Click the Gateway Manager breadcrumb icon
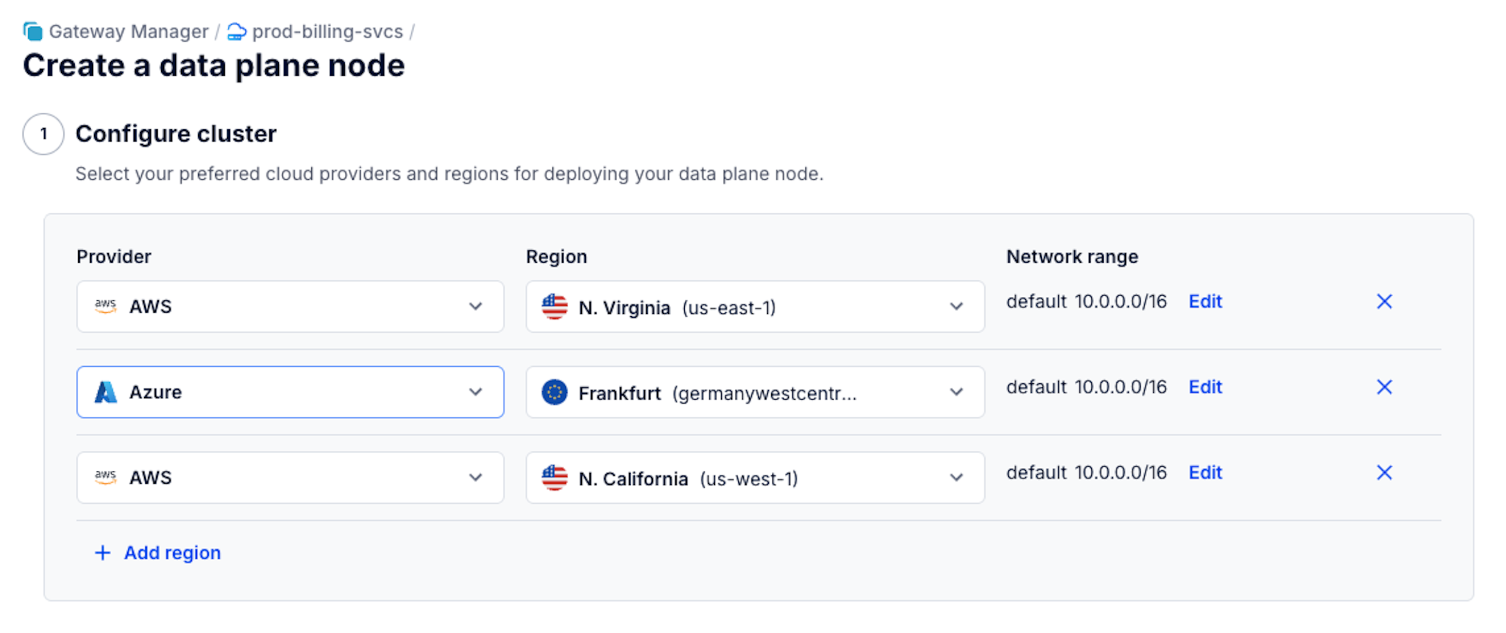 point(33,31)
